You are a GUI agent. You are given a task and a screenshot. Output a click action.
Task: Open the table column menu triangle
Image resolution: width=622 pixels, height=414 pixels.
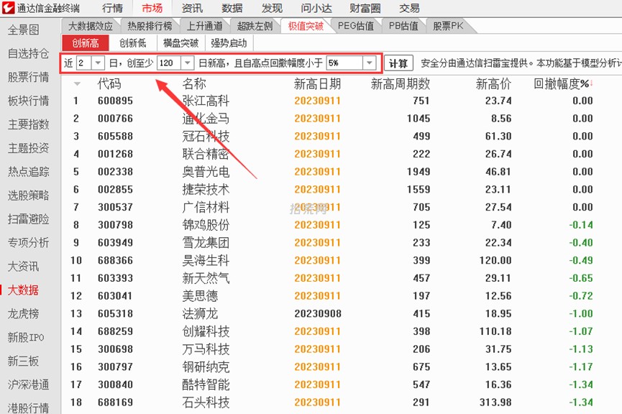[77, 83]
